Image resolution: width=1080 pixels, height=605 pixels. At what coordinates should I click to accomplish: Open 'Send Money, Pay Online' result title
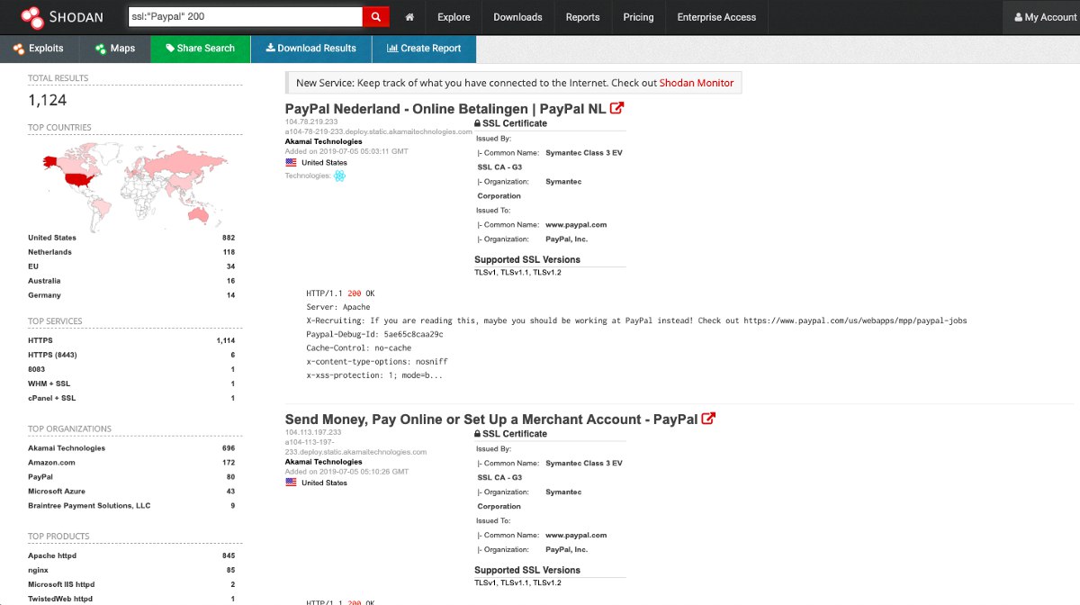(x=491, y=420)
